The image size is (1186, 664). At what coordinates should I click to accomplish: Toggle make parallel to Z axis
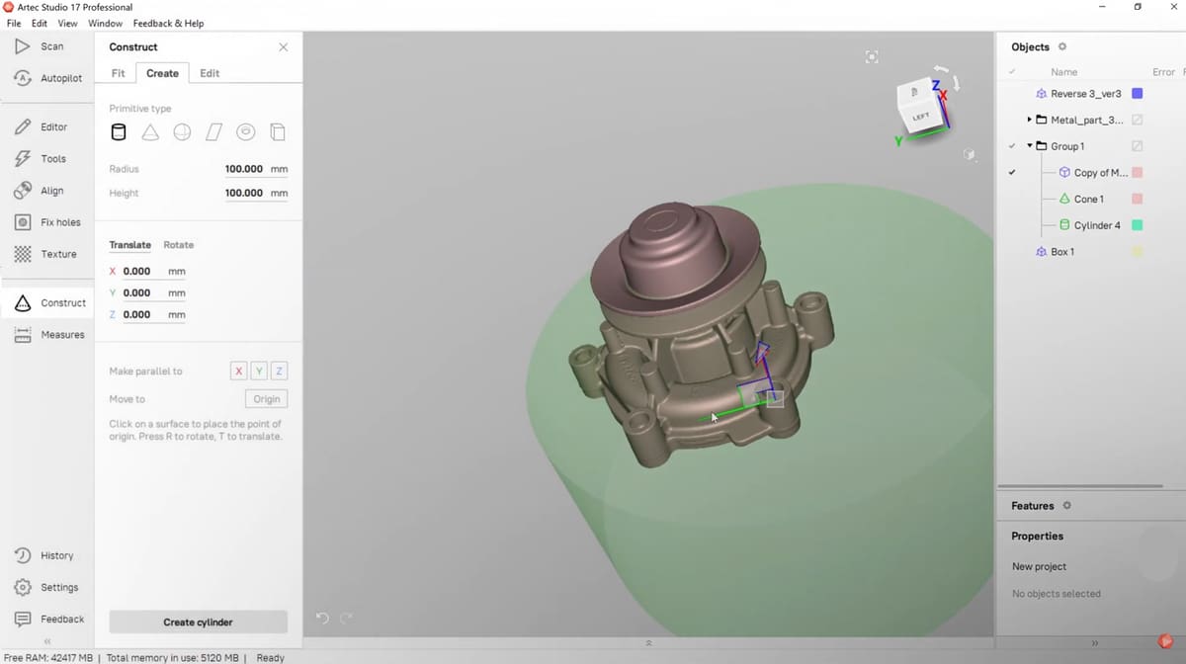point(280,372)
